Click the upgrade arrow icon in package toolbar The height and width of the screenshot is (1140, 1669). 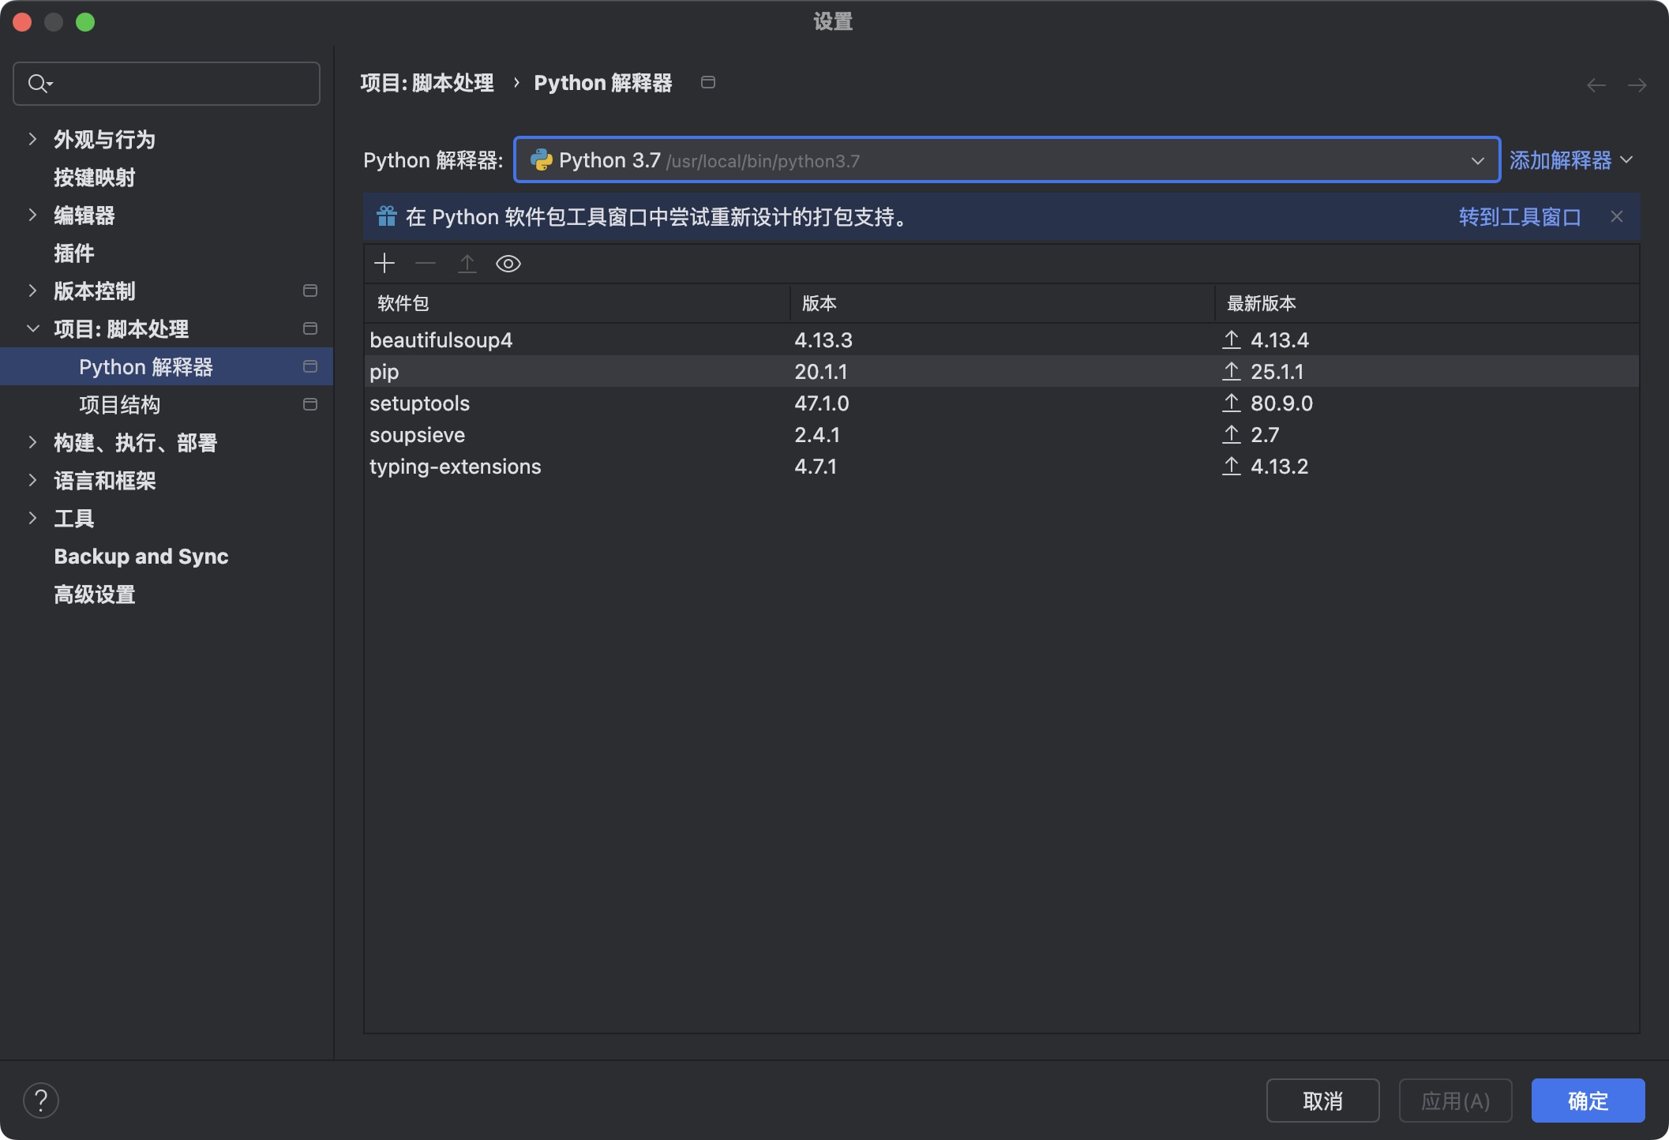pos(467,264)
